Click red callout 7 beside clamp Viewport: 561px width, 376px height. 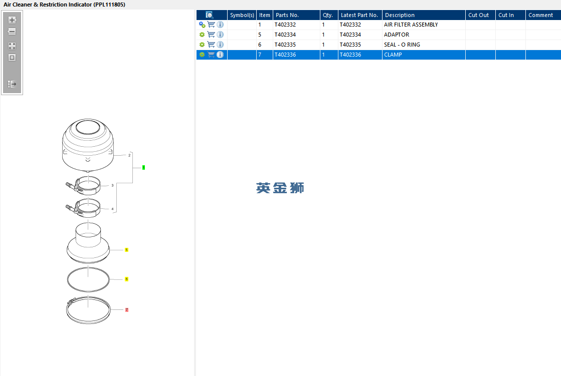[x=127, y=310]
